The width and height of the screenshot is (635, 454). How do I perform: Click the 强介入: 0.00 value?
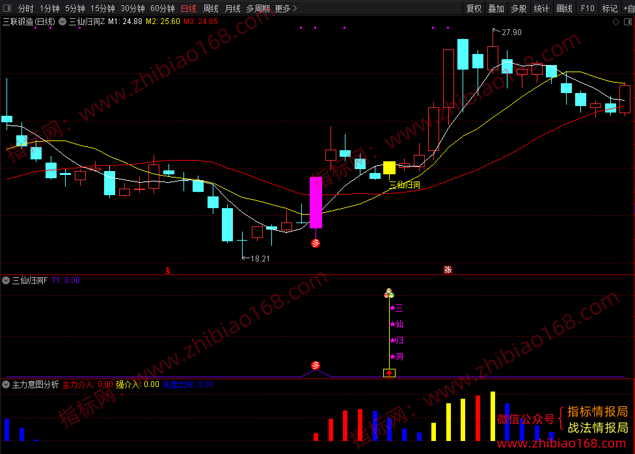(138, 384)
